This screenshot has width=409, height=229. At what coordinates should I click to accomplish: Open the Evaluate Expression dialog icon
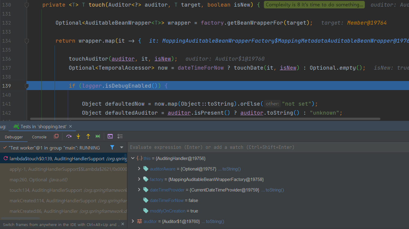[110, 136]
